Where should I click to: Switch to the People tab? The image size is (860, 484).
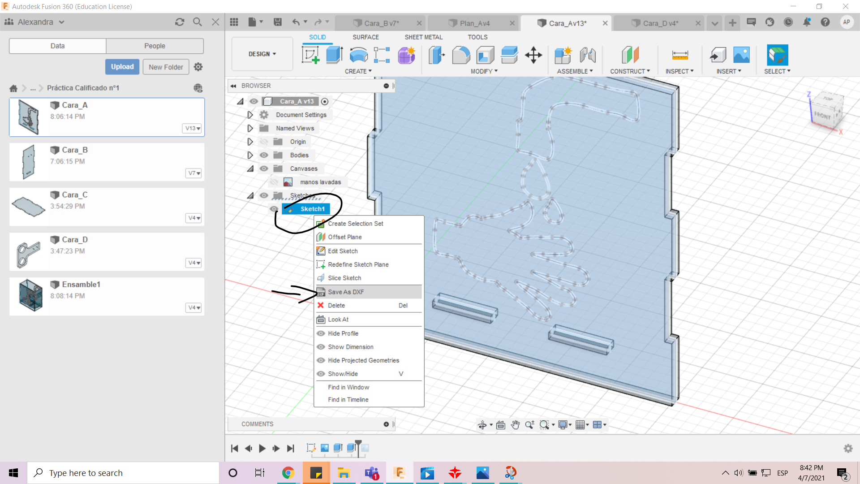coord(155,46)
